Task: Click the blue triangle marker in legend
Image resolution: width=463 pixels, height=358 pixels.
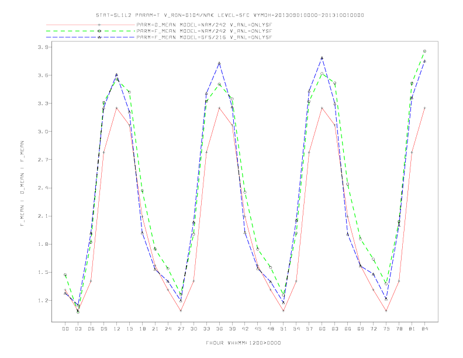Action: click(99, 37)
